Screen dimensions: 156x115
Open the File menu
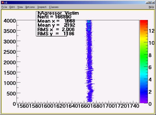4,7
